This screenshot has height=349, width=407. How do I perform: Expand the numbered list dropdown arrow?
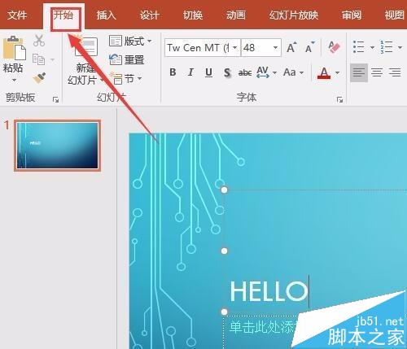coord(400,48)
